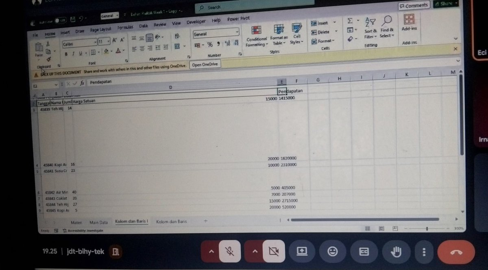Add a new sheet with plus button
The image size is (488, 270).
click(x=205, y=221)
